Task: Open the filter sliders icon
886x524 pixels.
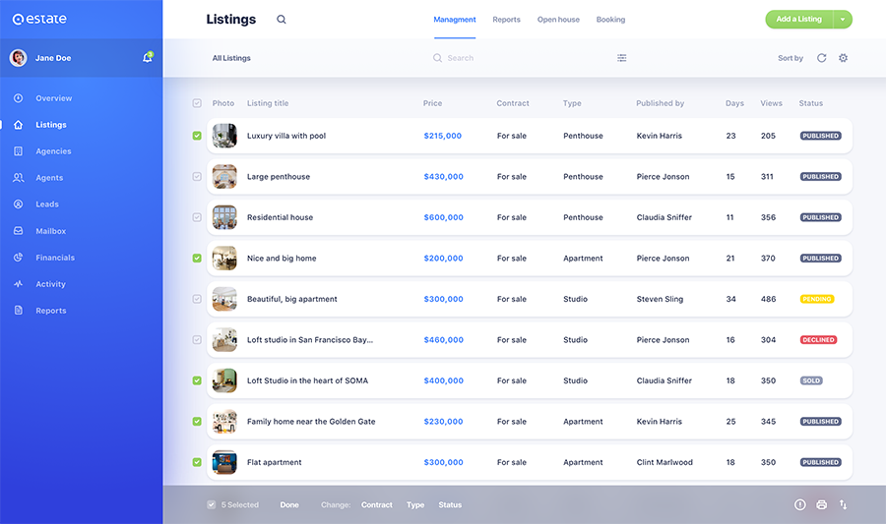Action: tap(621, 58)
